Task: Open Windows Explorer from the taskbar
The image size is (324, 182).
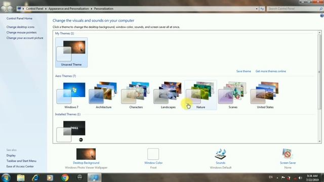Action: click(x=21, y=177)
